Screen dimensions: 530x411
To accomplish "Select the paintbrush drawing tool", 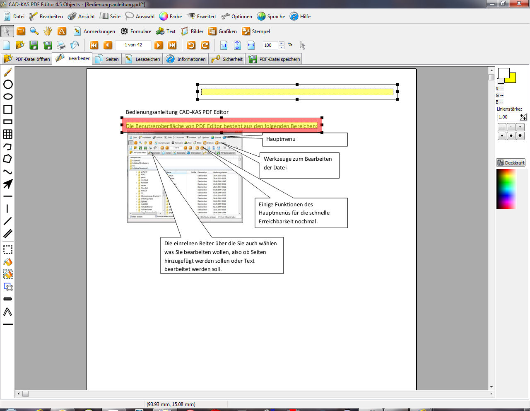I will (8, 73).
